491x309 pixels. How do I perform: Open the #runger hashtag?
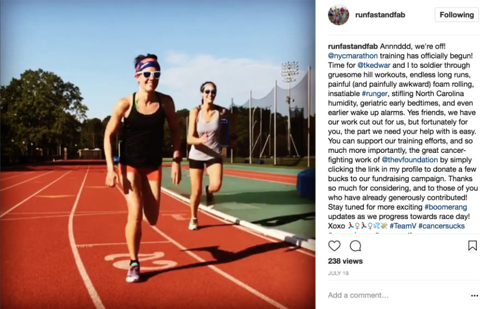tap(375, 93)
